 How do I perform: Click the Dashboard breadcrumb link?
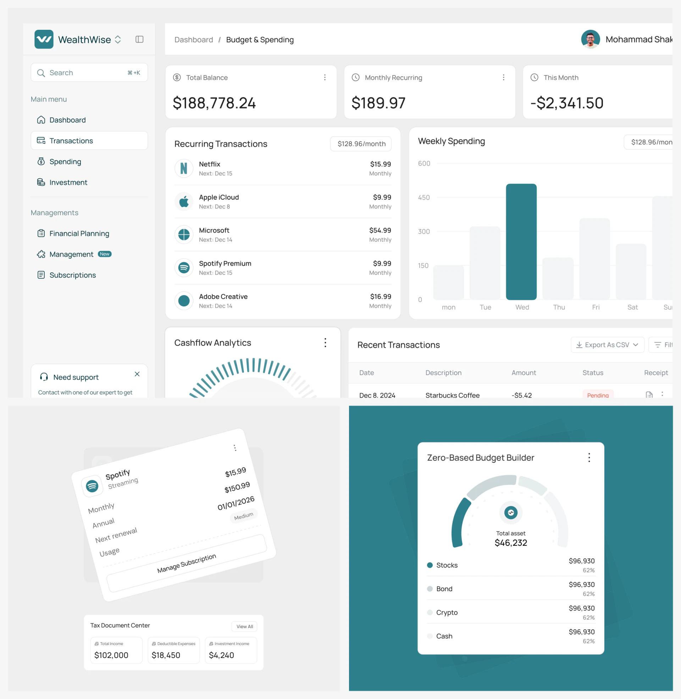point(194,40)
